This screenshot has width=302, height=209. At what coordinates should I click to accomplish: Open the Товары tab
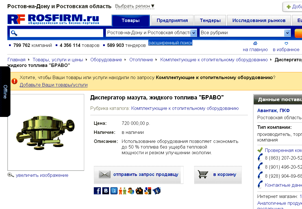[131, 20]
